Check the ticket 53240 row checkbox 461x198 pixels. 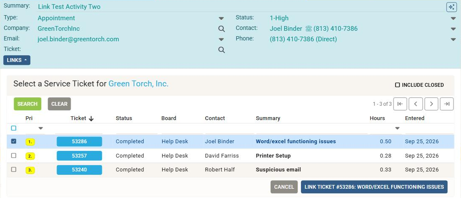[x=13, y=169]
